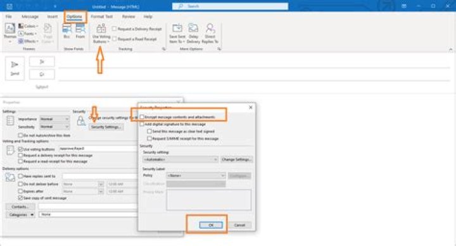This screenshot has height=246, width=456.
Task: Click the Send button
Action: (x=15, y=68)
